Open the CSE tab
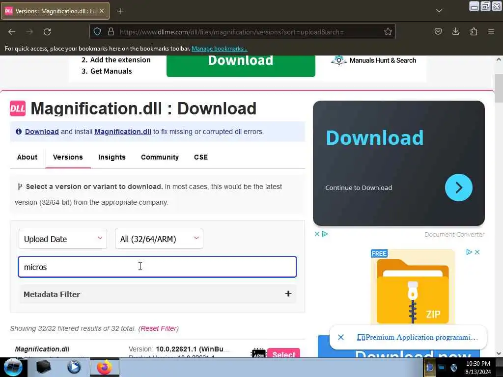This screenshot has width=503, height=377. click(201, 157)
